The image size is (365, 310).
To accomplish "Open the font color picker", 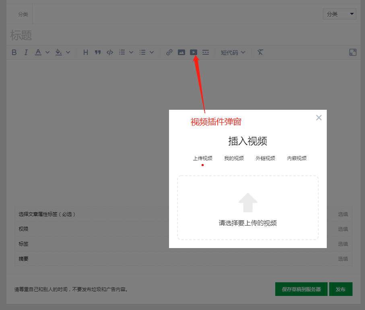I will click(x=39, y=52).
